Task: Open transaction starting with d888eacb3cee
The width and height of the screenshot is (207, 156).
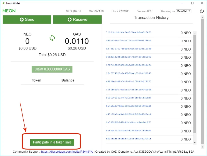Action: pyautogui.click(x=129, y=139)
